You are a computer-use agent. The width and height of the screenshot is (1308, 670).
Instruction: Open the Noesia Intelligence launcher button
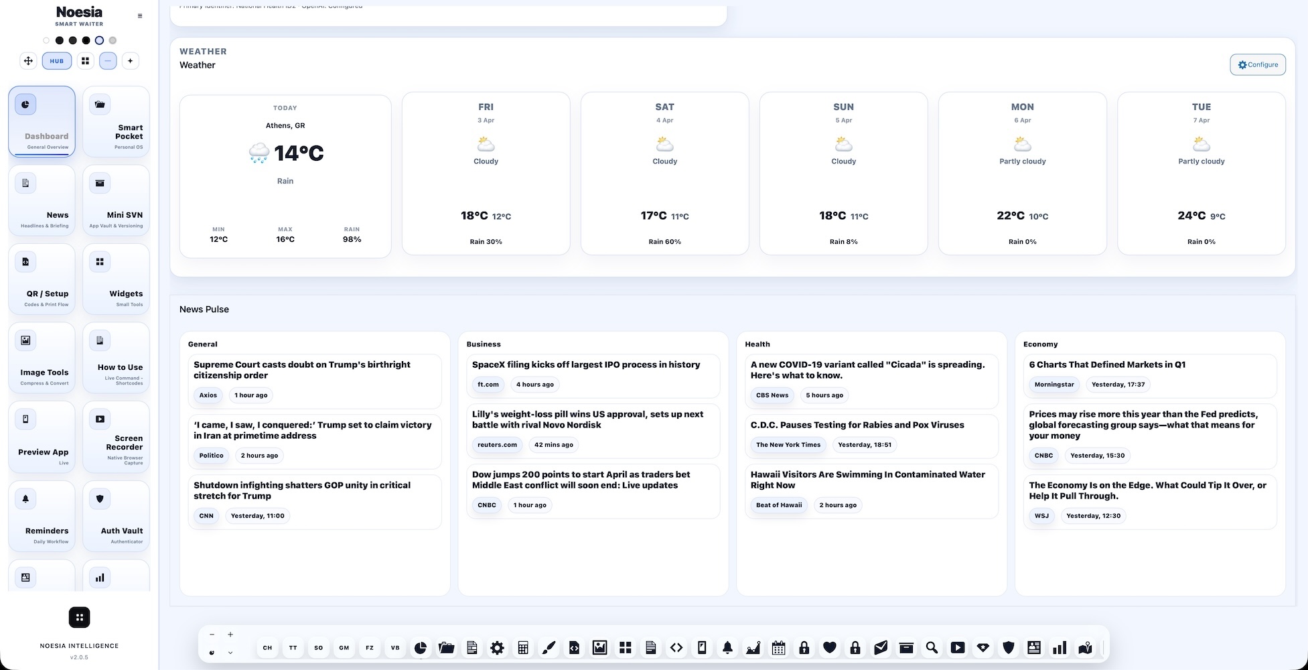pyautogui.click(x=79, y=617)
